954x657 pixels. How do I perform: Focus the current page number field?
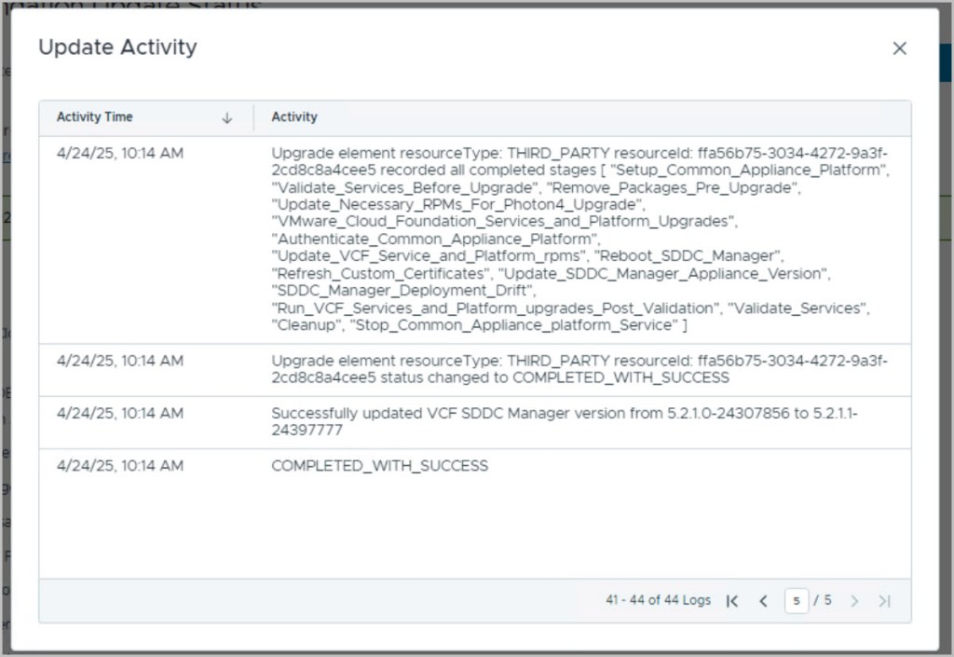796,601
